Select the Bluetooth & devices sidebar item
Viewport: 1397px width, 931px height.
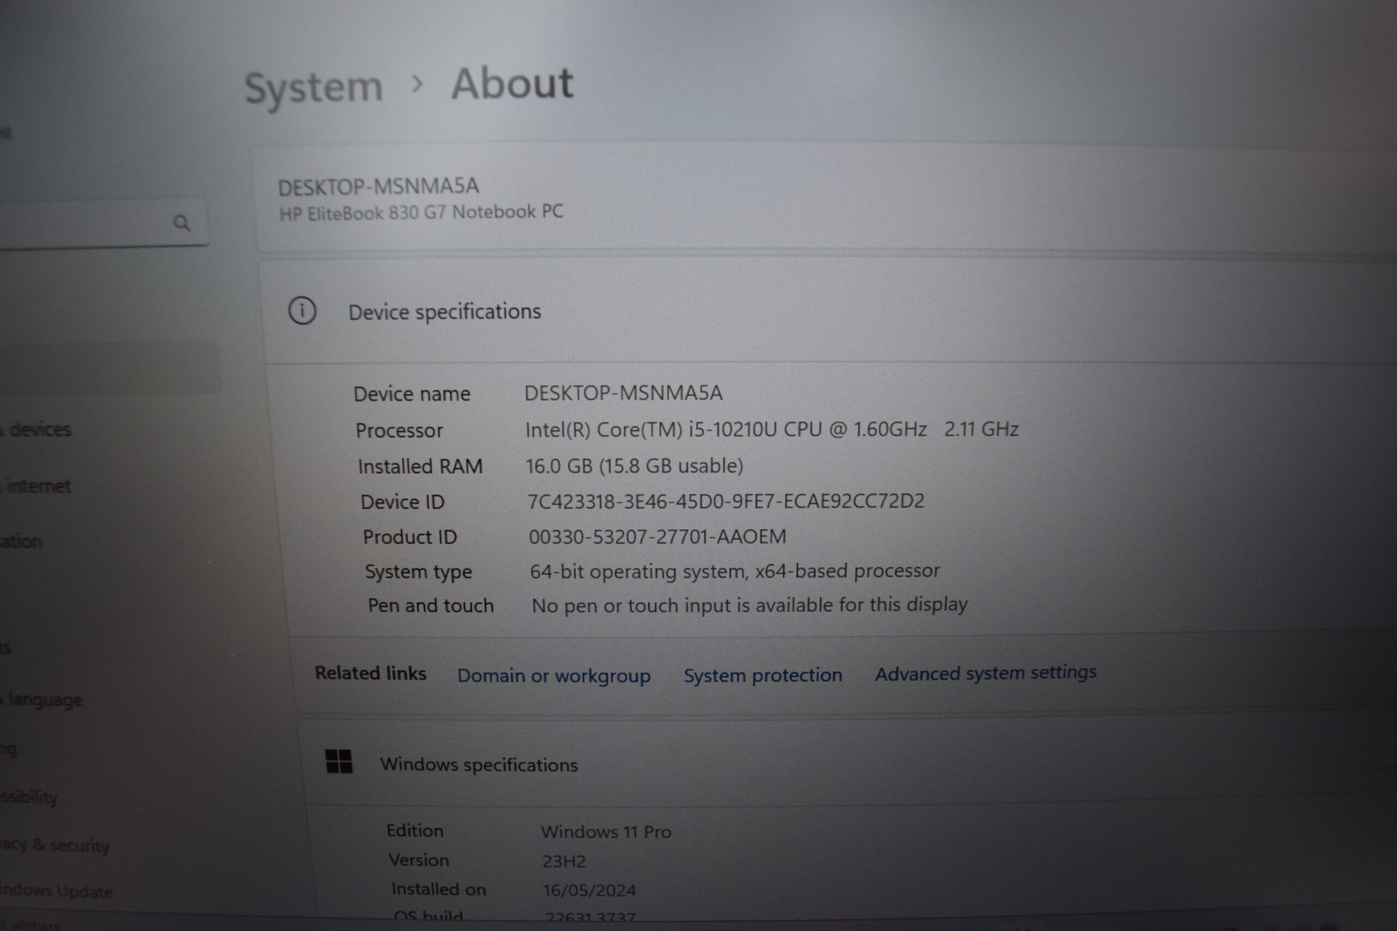(x=35, y=429)
